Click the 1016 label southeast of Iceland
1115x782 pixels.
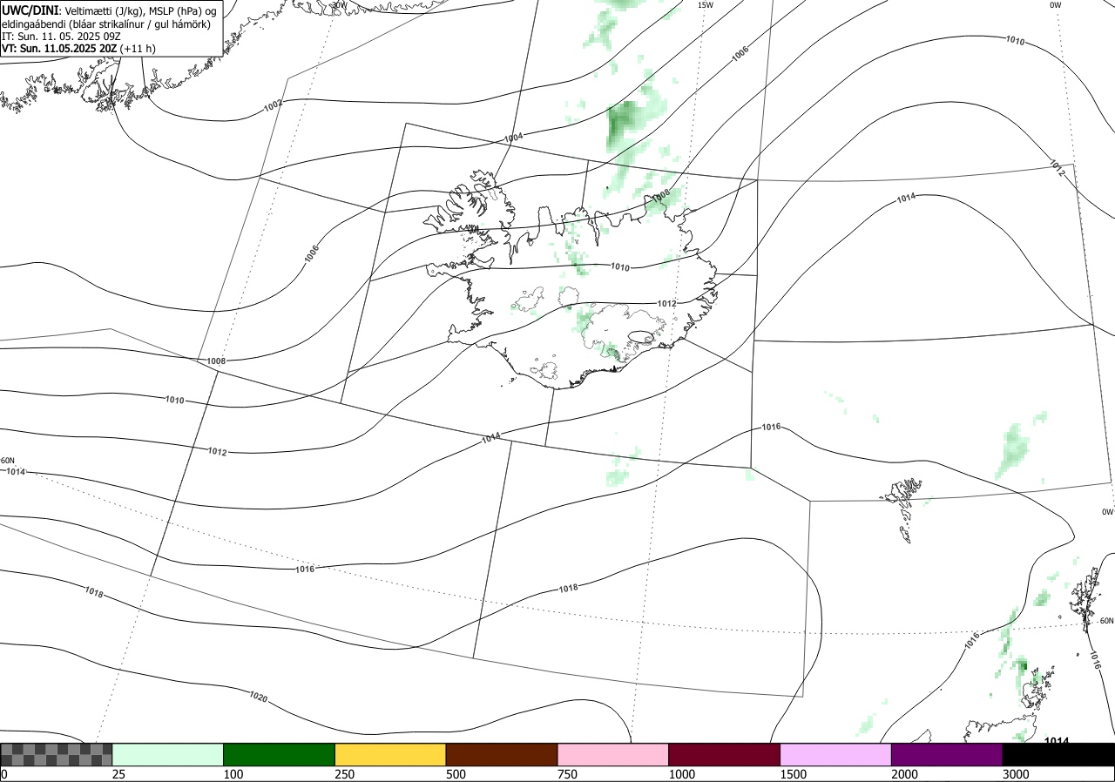pyautogui.click(x=771, y=427)
